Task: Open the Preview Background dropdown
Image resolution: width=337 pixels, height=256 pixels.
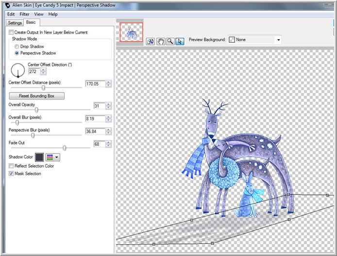Action: pos(254,40)
